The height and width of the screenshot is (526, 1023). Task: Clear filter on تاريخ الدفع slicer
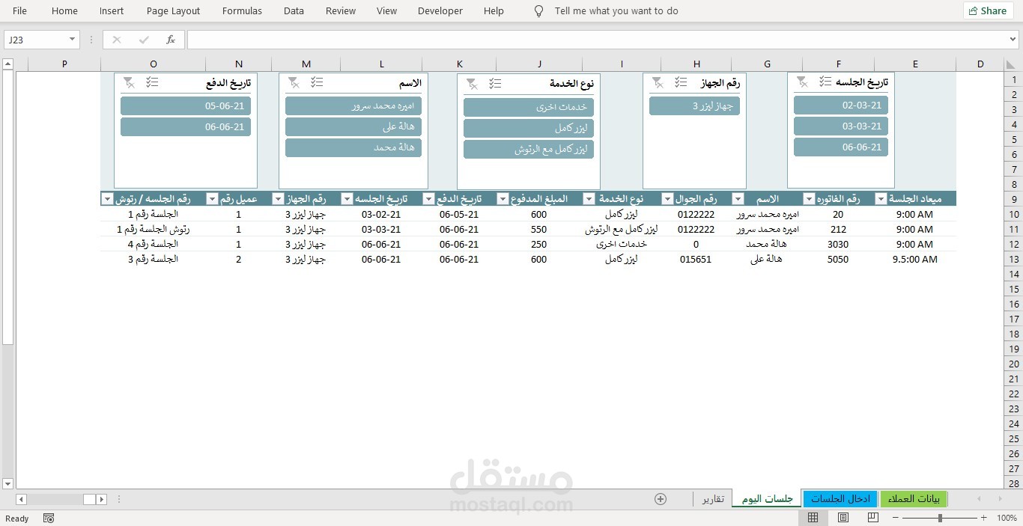129,82
